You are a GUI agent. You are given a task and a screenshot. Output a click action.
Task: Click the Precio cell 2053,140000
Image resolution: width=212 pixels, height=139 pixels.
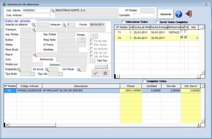pos(131,91)
